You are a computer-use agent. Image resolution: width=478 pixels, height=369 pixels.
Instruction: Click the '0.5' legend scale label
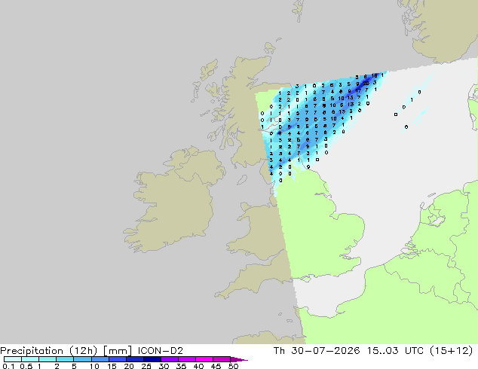point(26,366)
